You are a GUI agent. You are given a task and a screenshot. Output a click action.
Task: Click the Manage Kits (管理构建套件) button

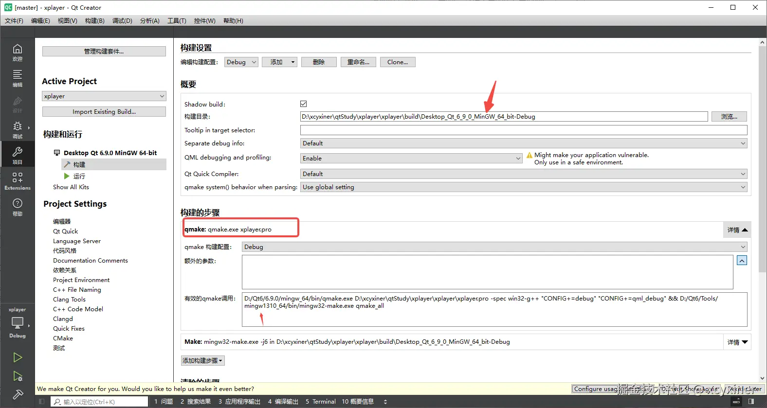(x=104, y=52)
